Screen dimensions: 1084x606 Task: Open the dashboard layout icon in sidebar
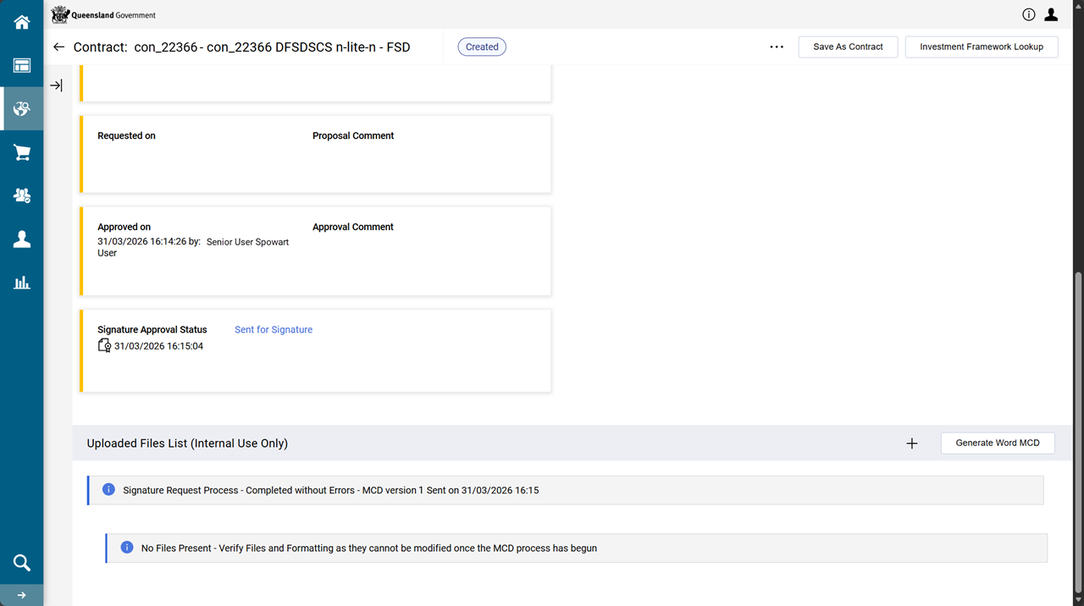(x=22, y=66)
